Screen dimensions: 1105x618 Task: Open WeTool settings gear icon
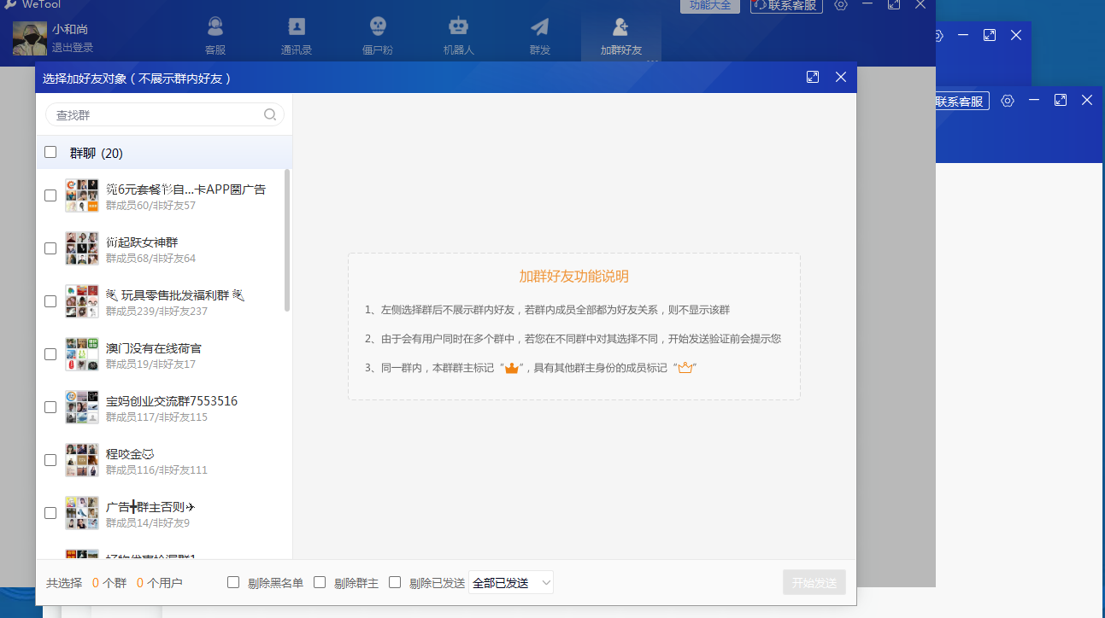(840, 6)
